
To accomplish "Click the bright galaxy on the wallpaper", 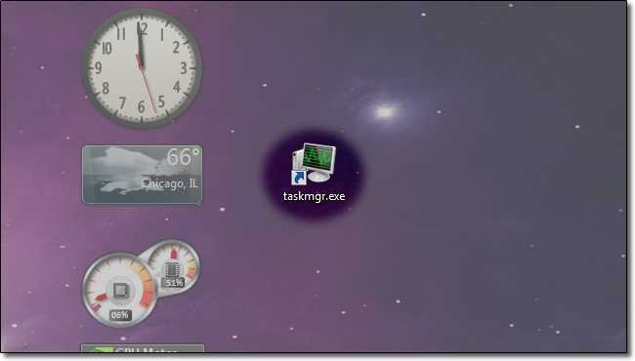I will [384, 111].
